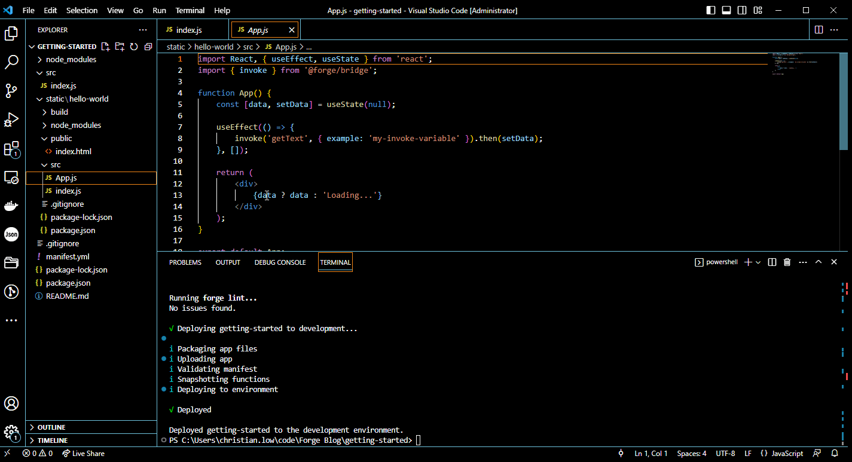Close the App.js editor tab
The image size is (852, 462).
point(292,30)
